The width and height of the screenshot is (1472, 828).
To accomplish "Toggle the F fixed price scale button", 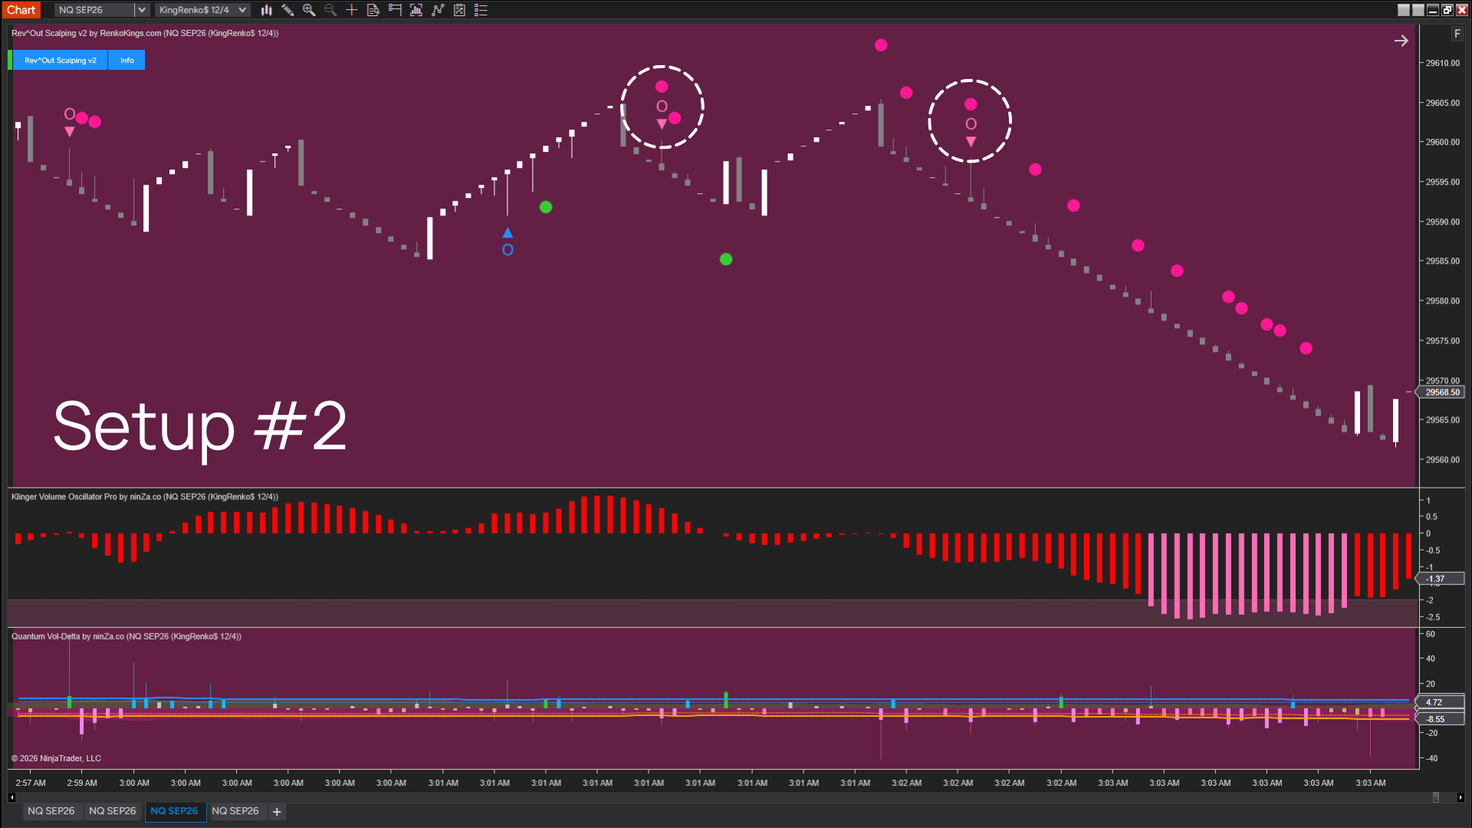I will pyautogui.click(x=1457, y=34).
